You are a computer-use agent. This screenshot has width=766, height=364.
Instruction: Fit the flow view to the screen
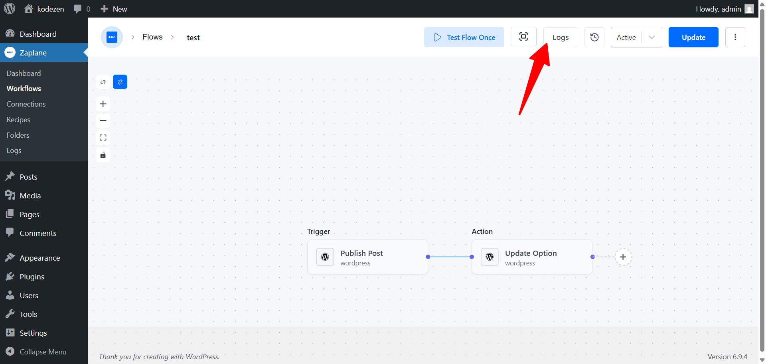(x=103, y=138)
